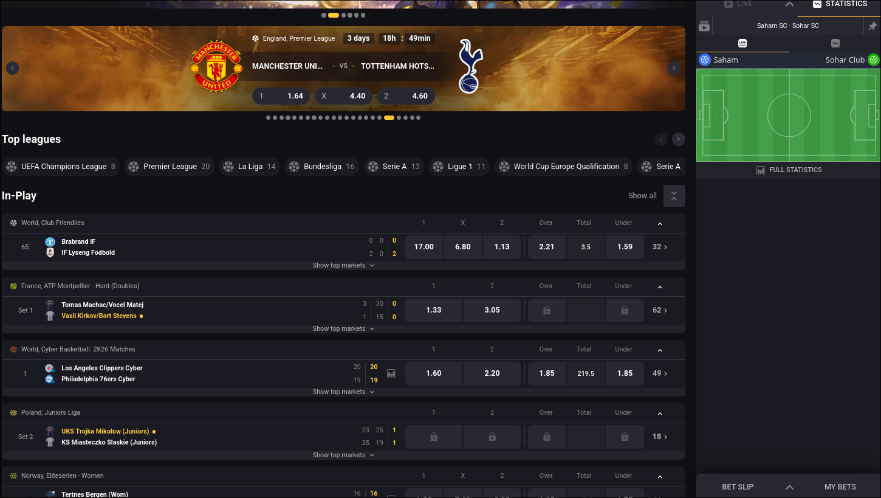Click the bar chart icon beside Los Angeles Clippers Cyber
The image size is (881, 498).
point(391,373)
